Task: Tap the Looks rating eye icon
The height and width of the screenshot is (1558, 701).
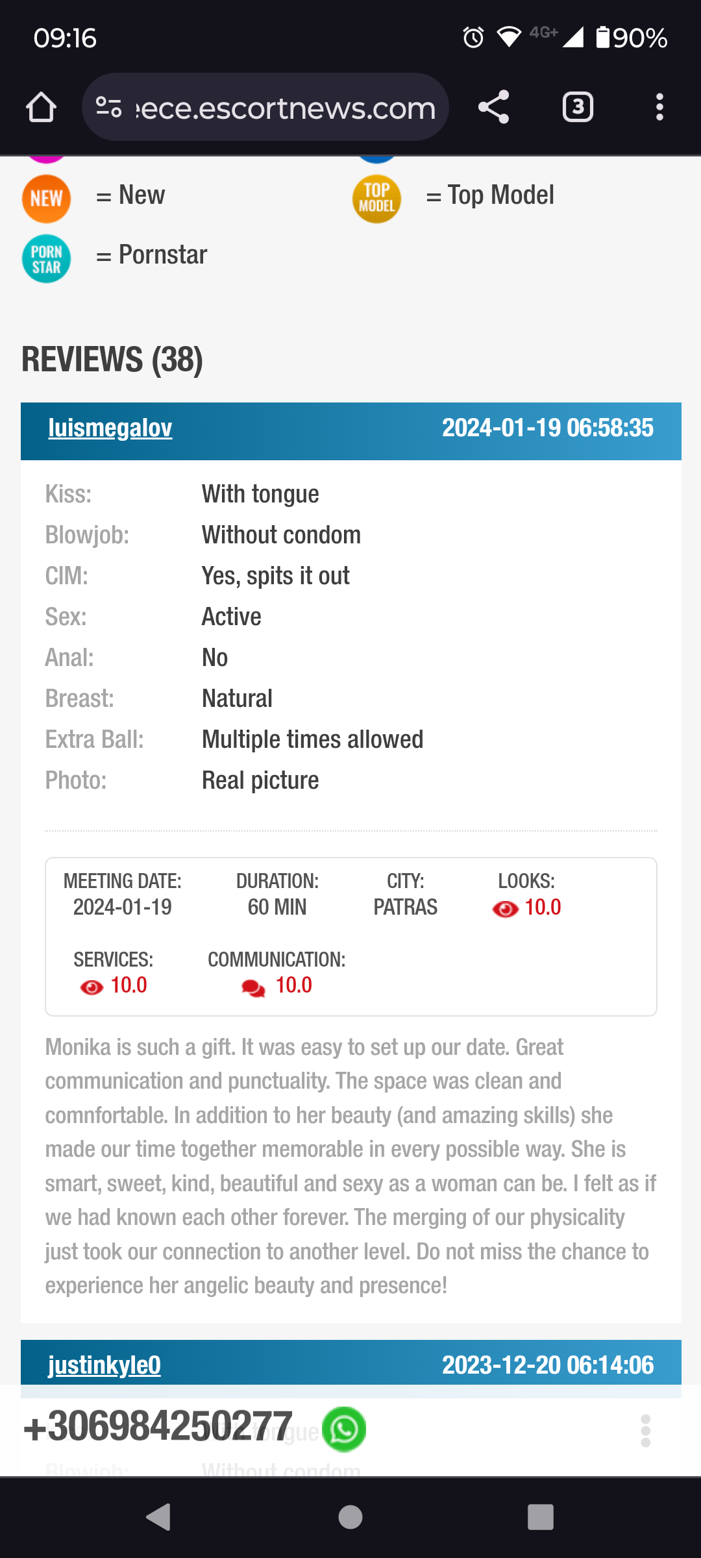Action: click(505, 909)
